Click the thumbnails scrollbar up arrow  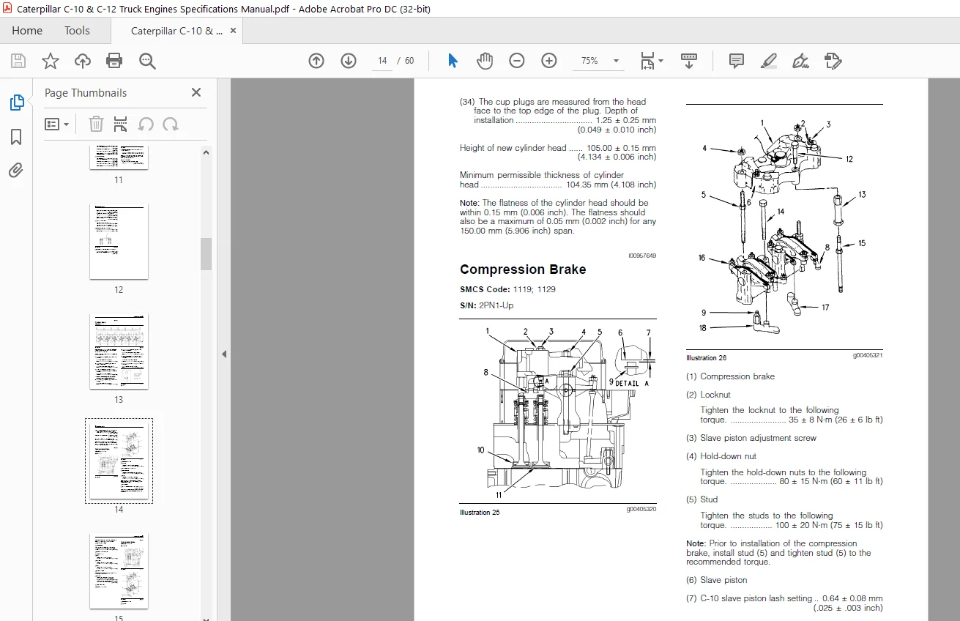[x=206, y=152]
